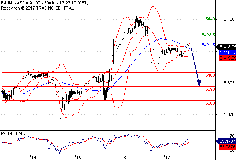Click the 5,438 price axis value
The width and height of the screenshot is (236, 160).
(229, 19)
